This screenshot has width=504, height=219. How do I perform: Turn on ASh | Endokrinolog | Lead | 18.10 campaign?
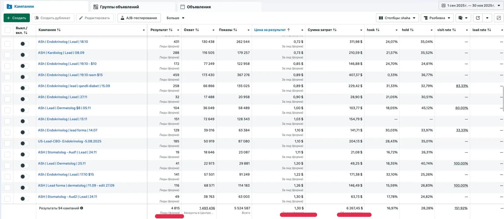pyautogui.click(x=24, y=44)
